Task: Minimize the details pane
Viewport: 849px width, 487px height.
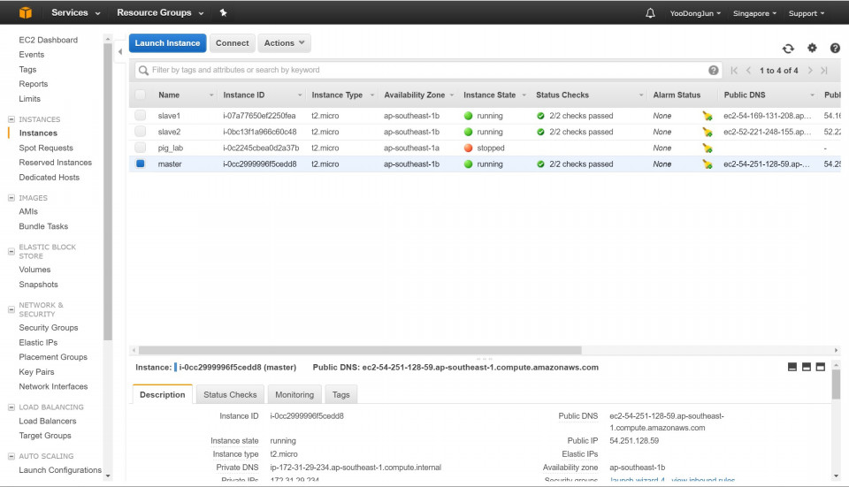Action: coord(792,367)
